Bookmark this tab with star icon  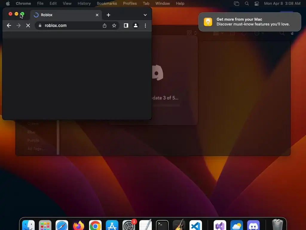pos(114,25)
